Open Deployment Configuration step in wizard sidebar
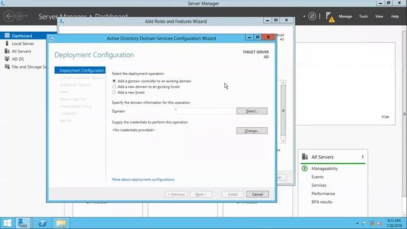The image size is (407, 229). click(80, 71)
